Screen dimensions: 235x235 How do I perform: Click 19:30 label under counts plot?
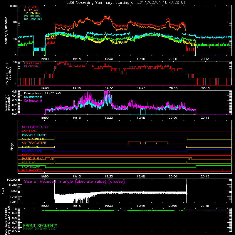pyautogui.click(x=109, y=59)
